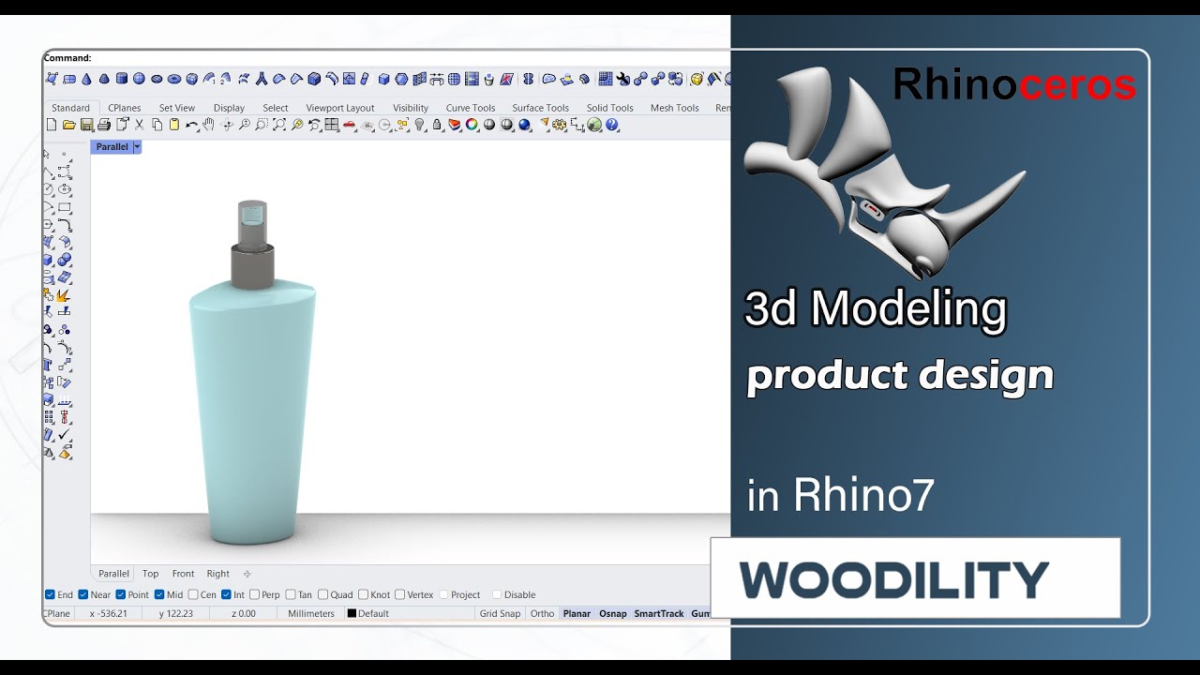The image size is (1200, 675).
Task: Enable the Tan osnap checkbox
Action: [x=291, y=594]
